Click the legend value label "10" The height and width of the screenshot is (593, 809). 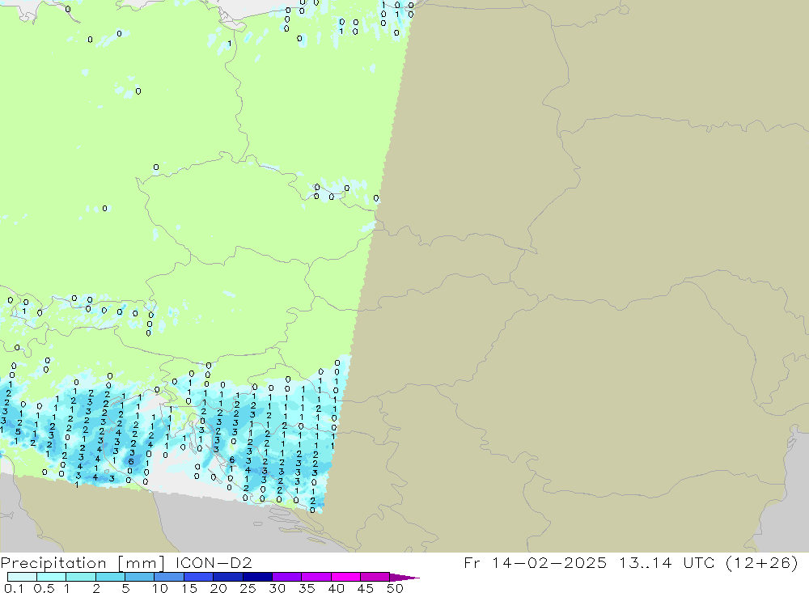[x=160, y=588]
